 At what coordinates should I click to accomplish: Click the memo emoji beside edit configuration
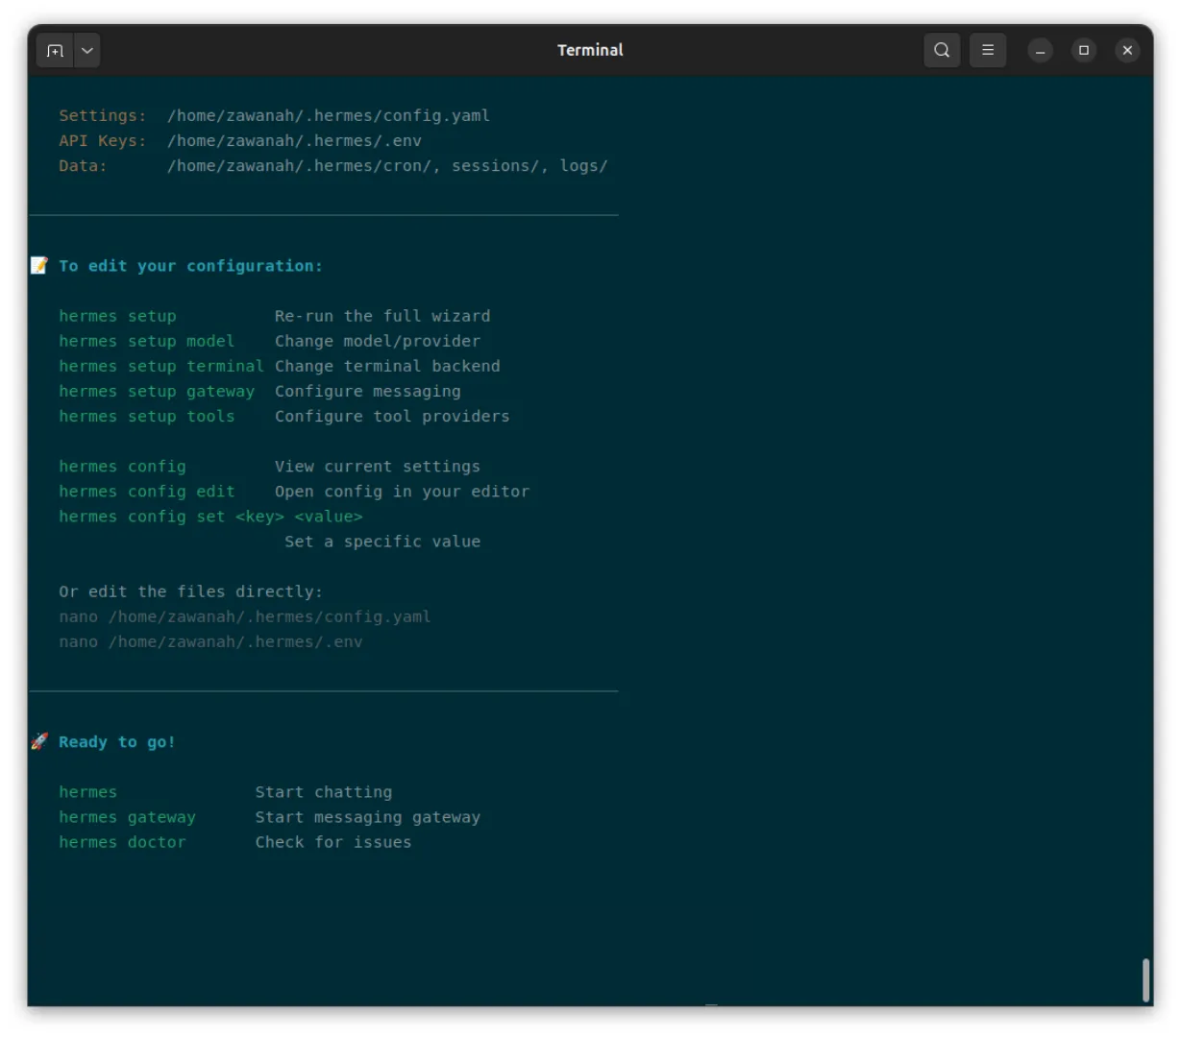[39, 265]
